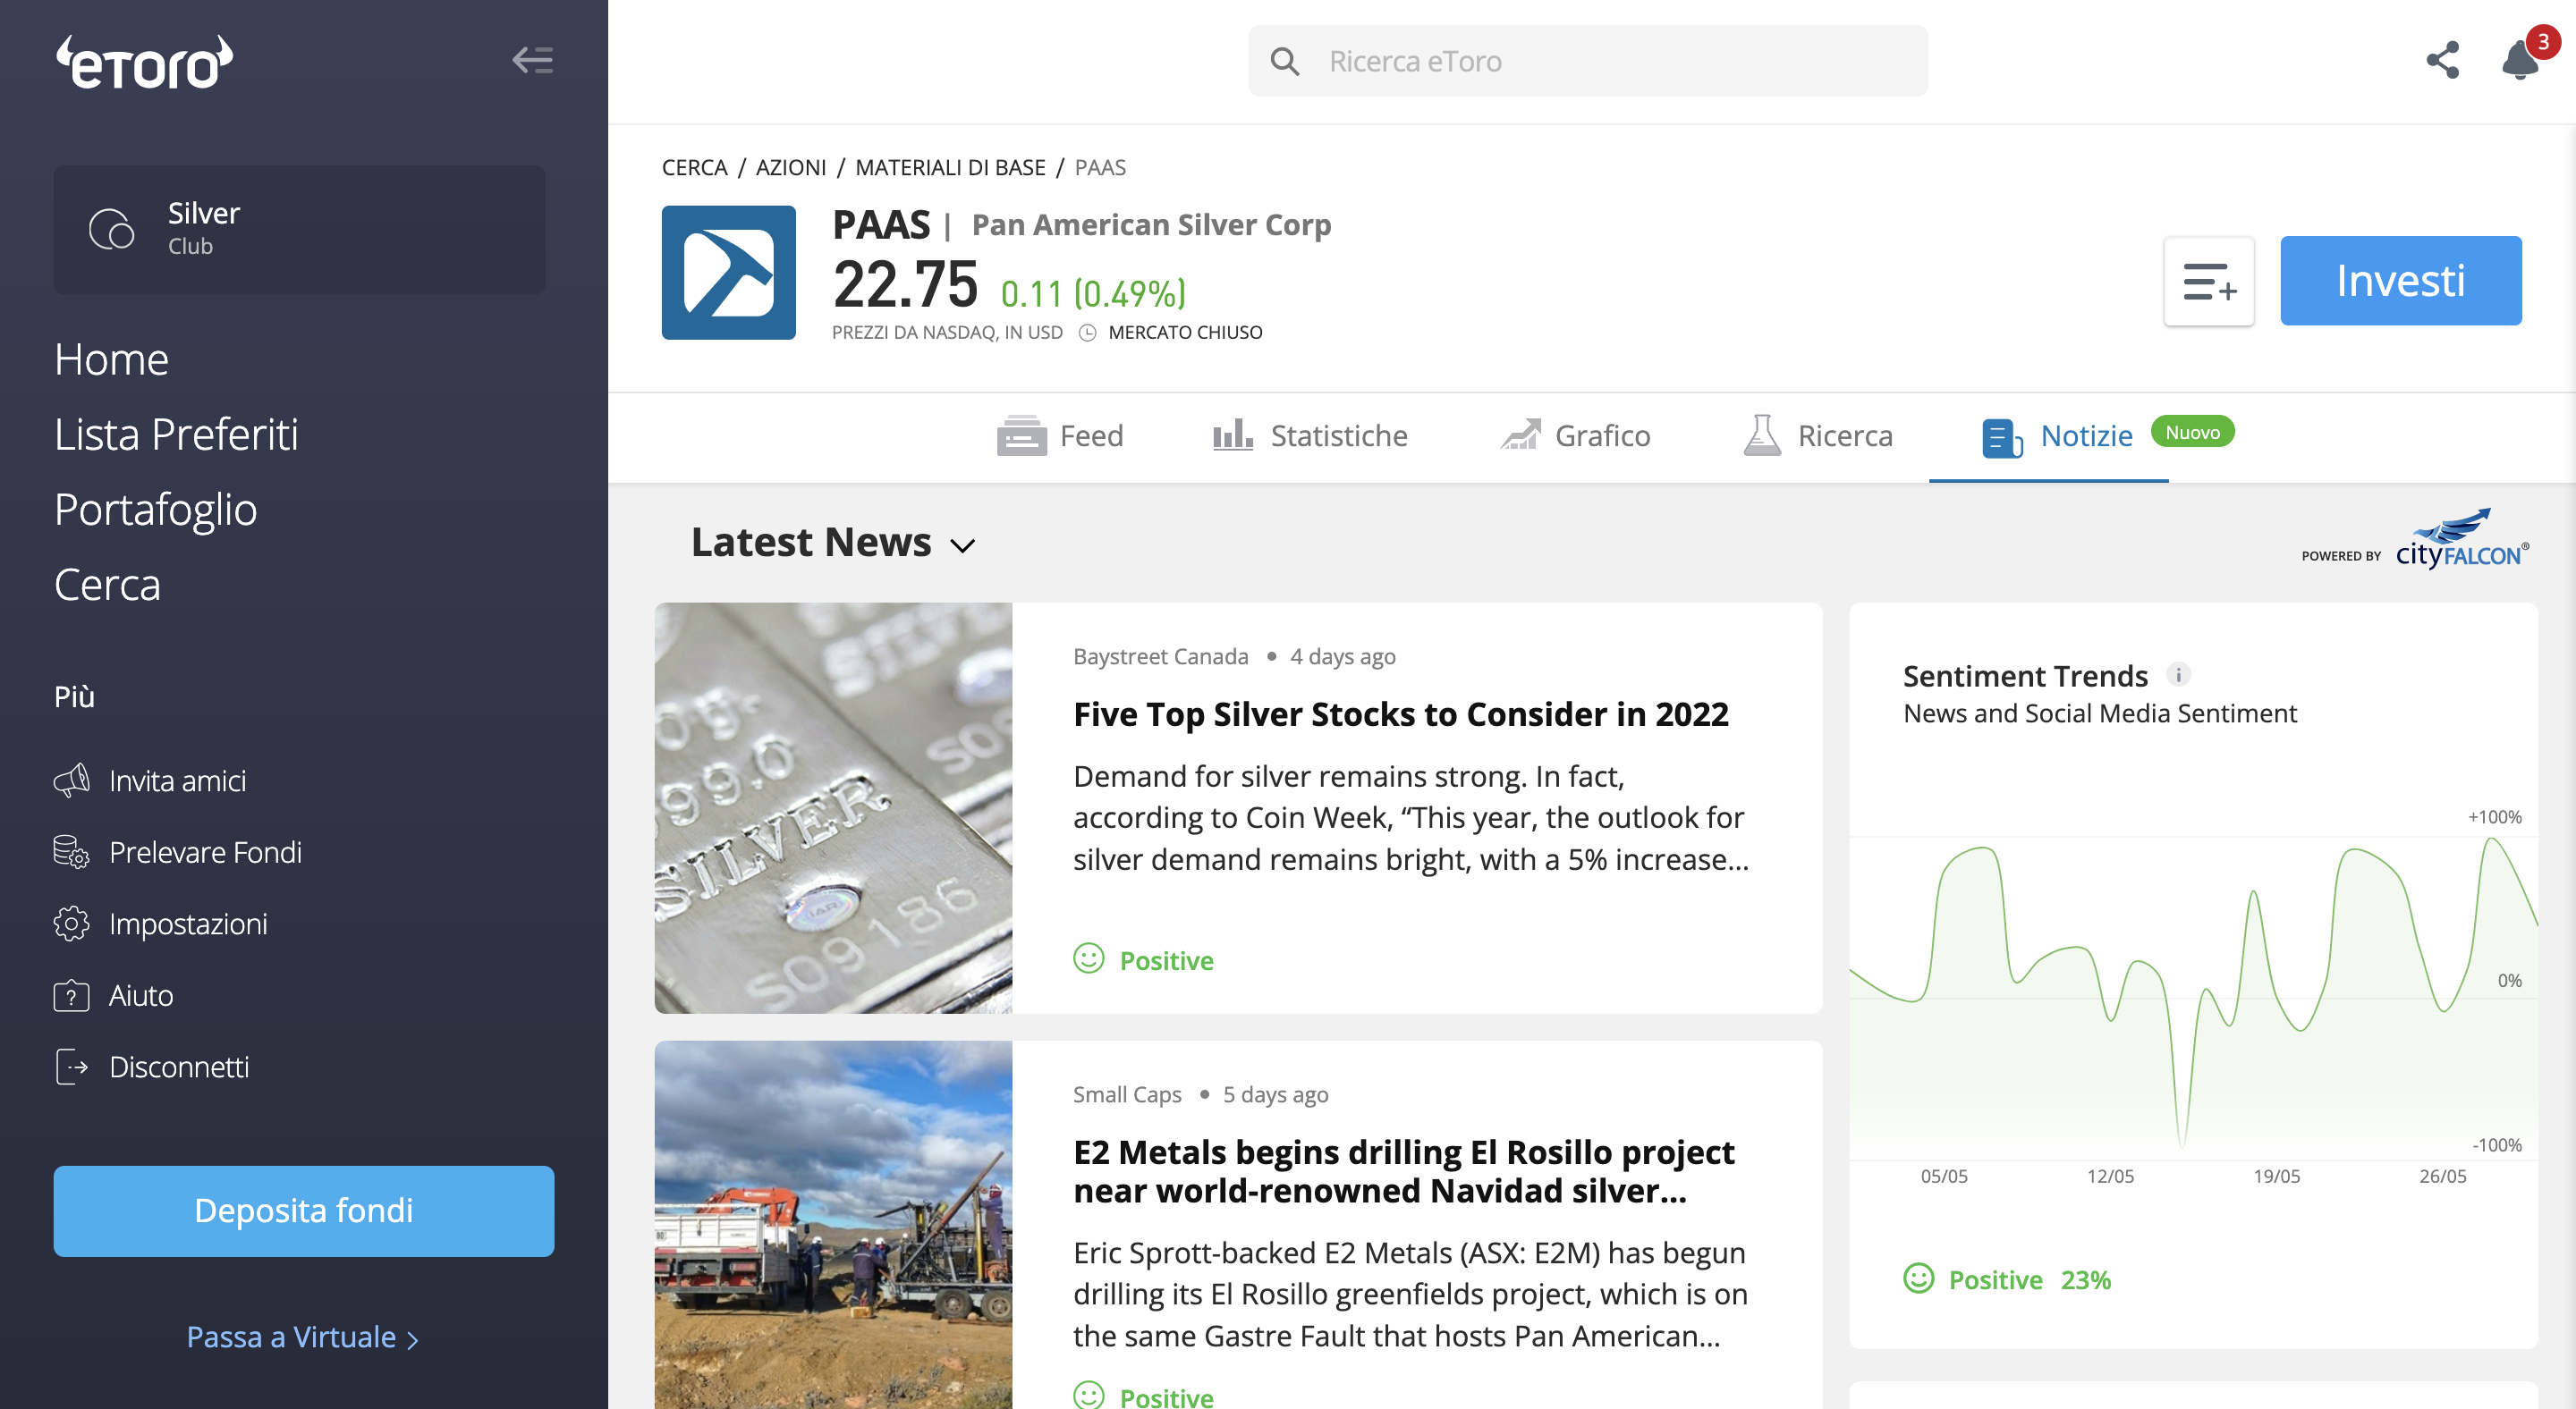Click the Silver Club badge icon
The width and height of the screenshot is (2576, 1409).
112,229
